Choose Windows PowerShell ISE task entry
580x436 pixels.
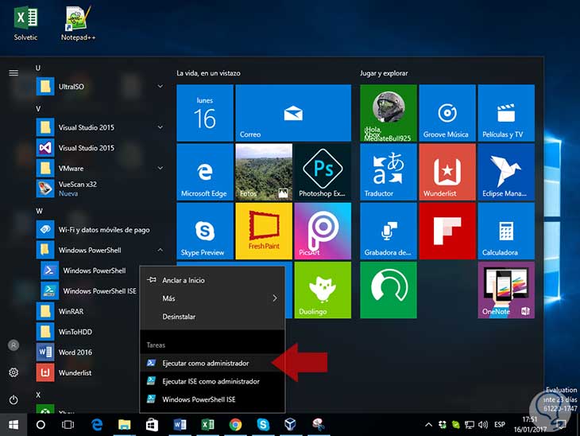212,399
